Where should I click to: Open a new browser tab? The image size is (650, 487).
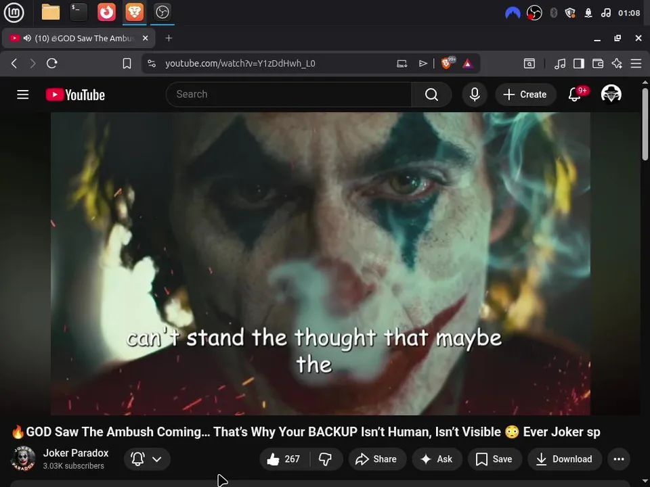pos(169,38)
